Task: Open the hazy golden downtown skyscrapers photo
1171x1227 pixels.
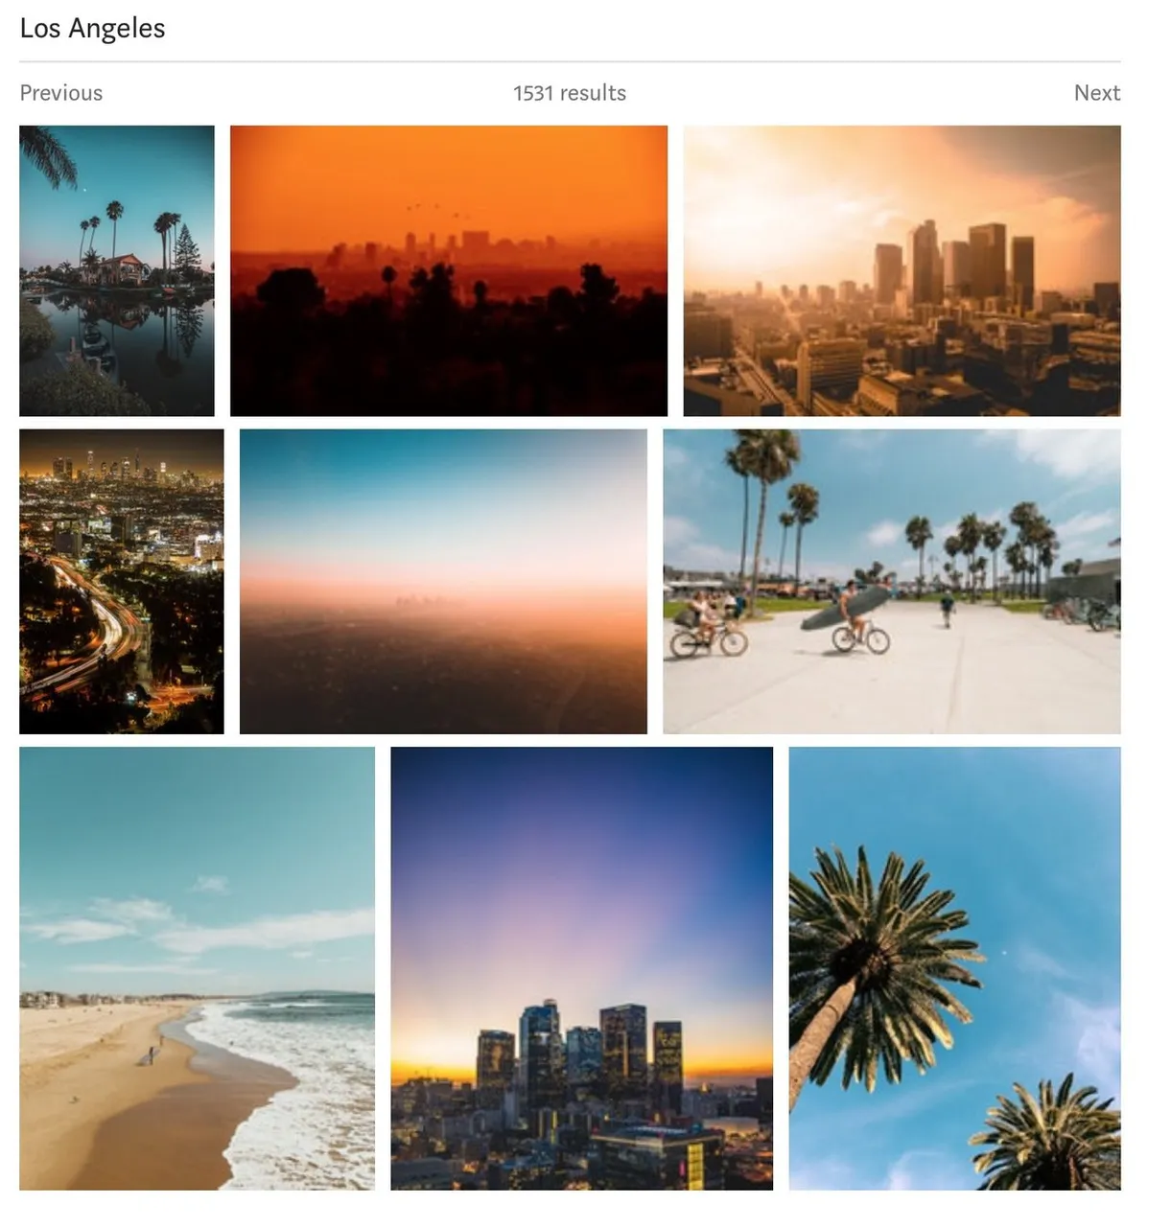Action: coord(902,270)
